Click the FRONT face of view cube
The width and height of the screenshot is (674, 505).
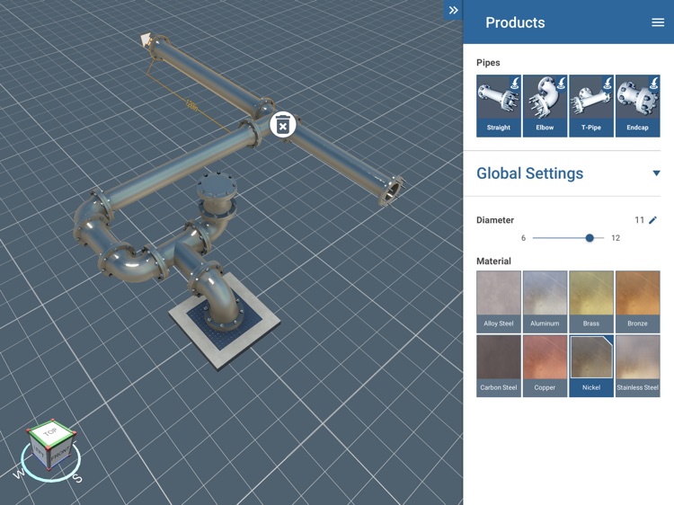[61, 454]
